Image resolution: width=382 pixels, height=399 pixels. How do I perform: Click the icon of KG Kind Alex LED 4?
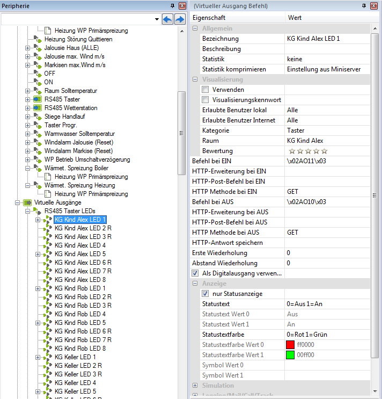[48, 245]
